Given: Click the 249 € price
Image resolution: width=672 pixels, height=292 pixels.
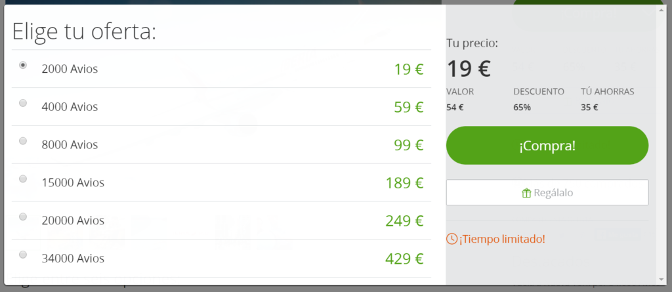Looking at the screenshot, I should [x=404, y=220].
